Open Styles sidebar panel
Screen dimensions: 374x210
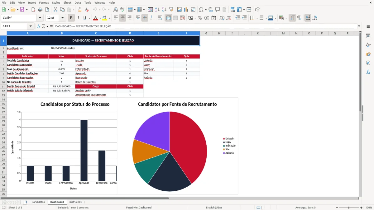pyautogui.click(x=368, y=45)
